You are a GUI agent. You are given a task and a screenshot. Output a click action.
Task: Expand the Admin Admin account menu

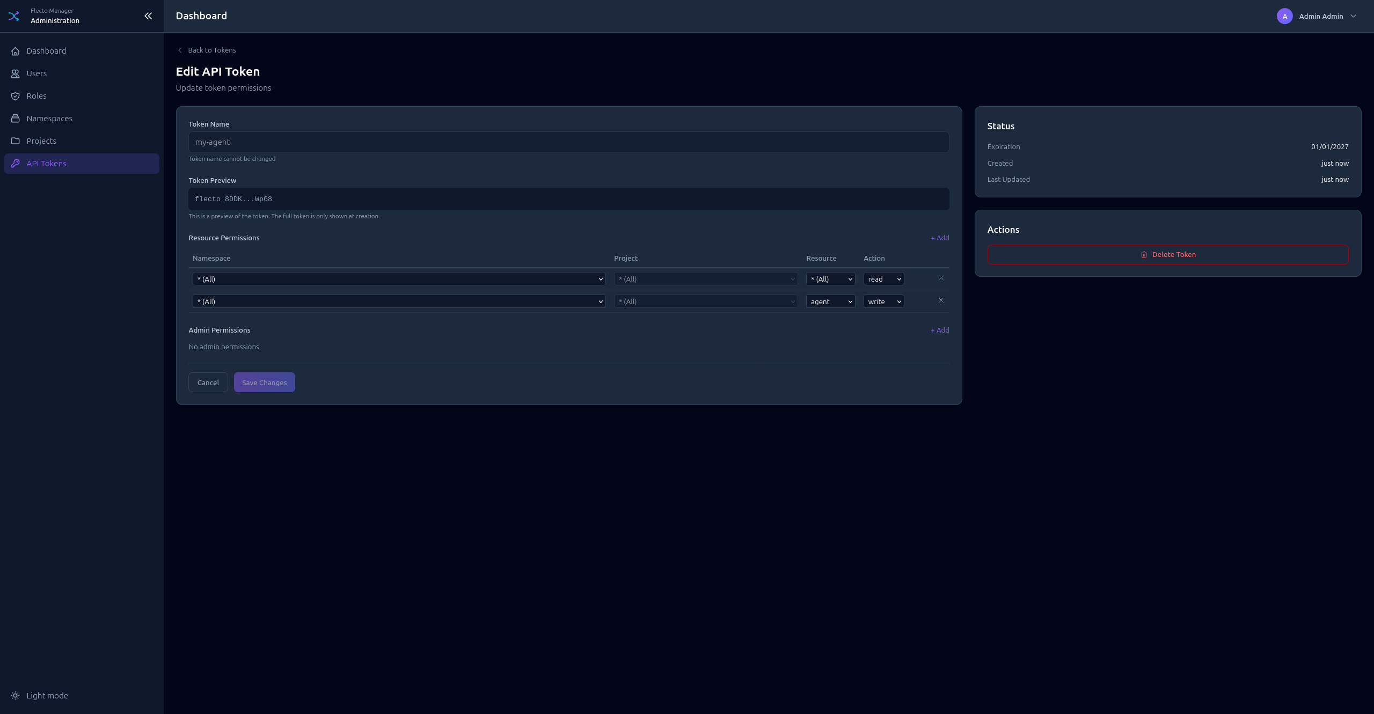(x=1318, y=16)
